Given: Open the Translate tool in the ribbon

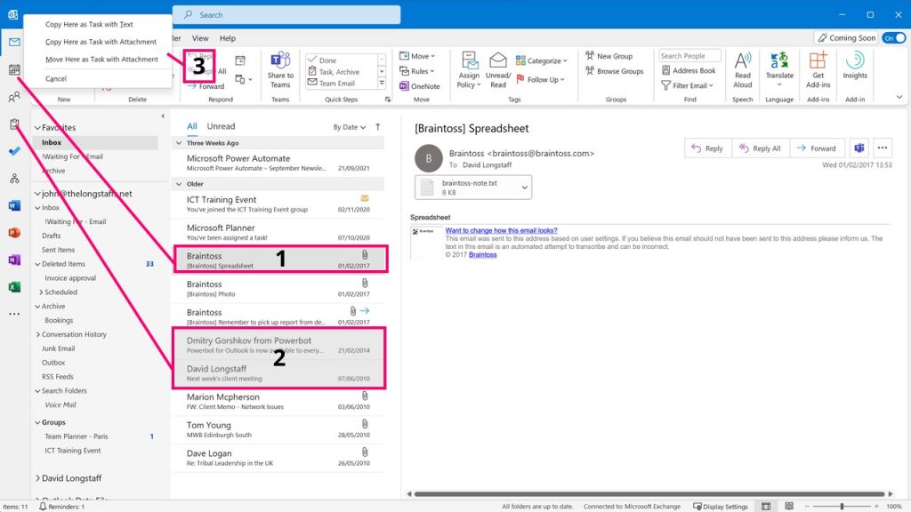Looking at the screenshot, I should click(779, 69).
